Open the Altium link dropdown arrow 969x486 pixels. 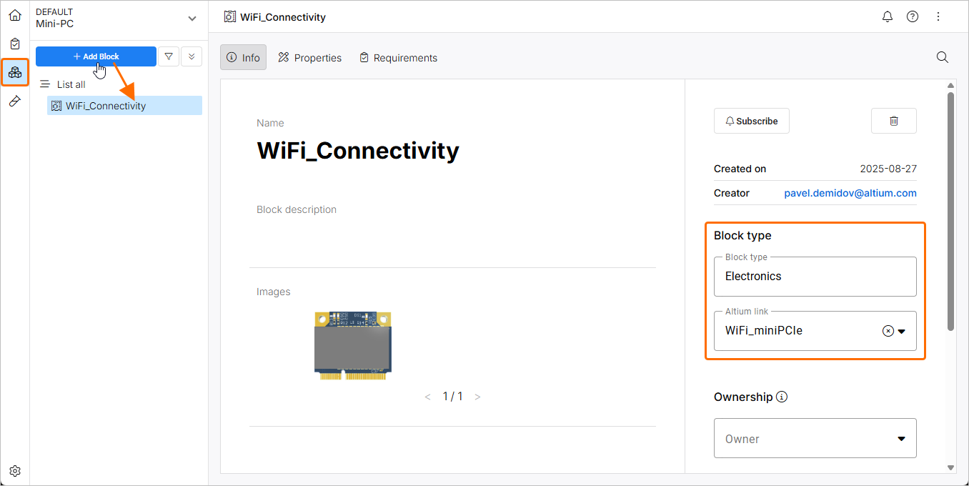coord(902,331)
